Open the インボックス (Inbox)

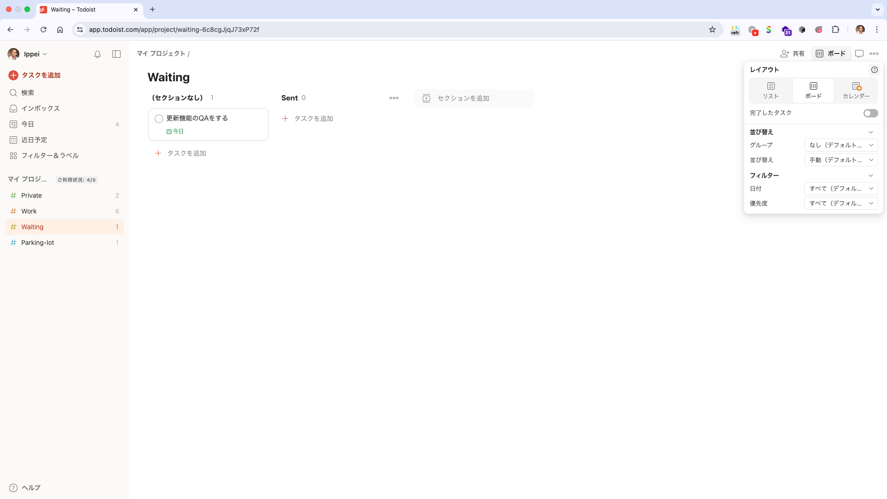pos(41,109)
